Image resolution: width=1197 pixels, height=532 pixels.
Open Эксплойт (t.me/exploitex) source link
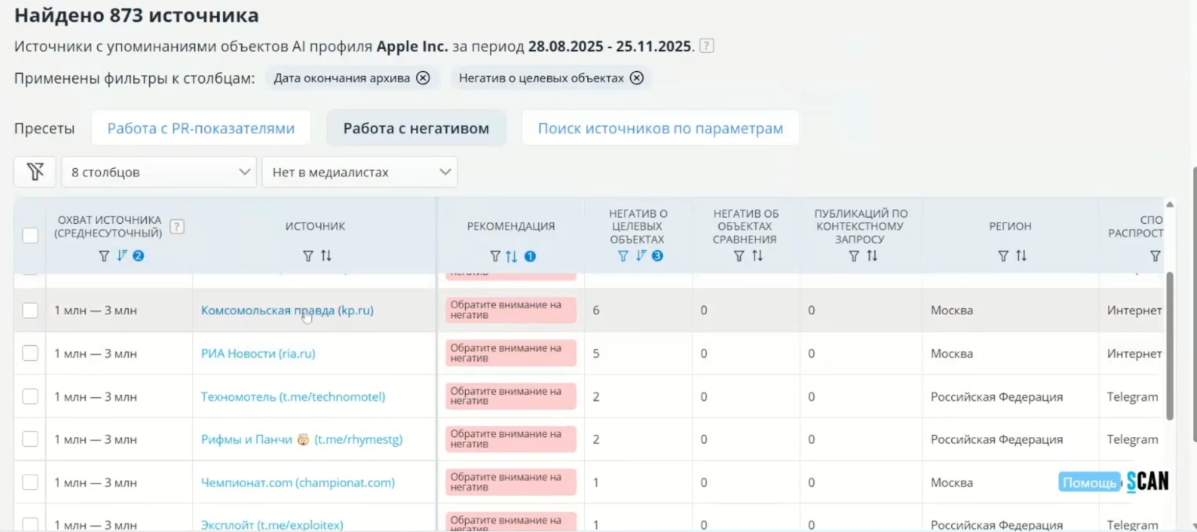point(272,525)
